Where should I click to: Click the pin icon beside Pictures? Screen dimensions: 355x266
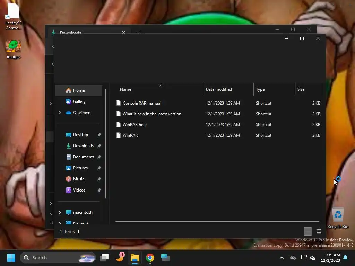(99, 168)
